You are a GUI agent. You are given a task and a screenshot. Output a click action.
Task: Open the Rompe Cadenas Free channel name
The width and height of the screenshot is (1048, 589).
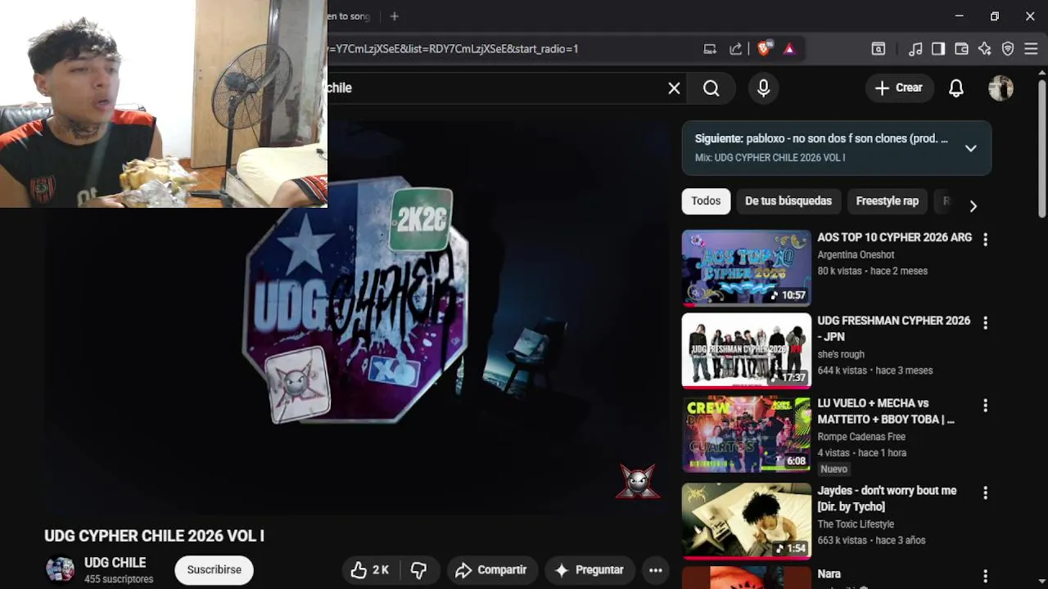coord(861,437)
